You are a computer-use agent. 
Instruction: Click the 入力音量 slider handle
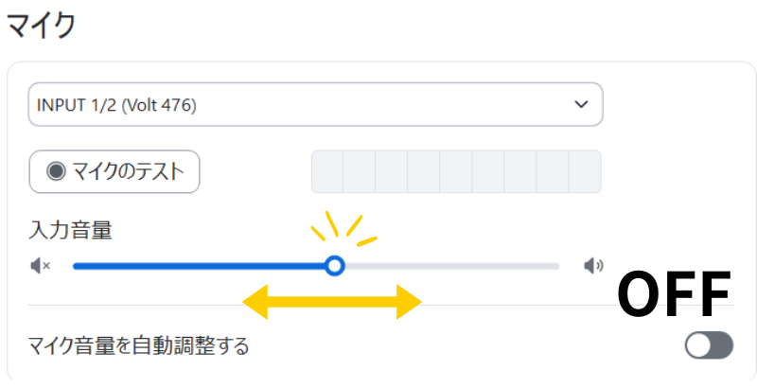(x=334, y=267)
